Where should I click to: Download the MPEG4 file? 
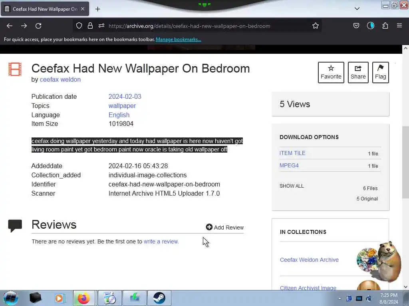[x=289, y=165]
